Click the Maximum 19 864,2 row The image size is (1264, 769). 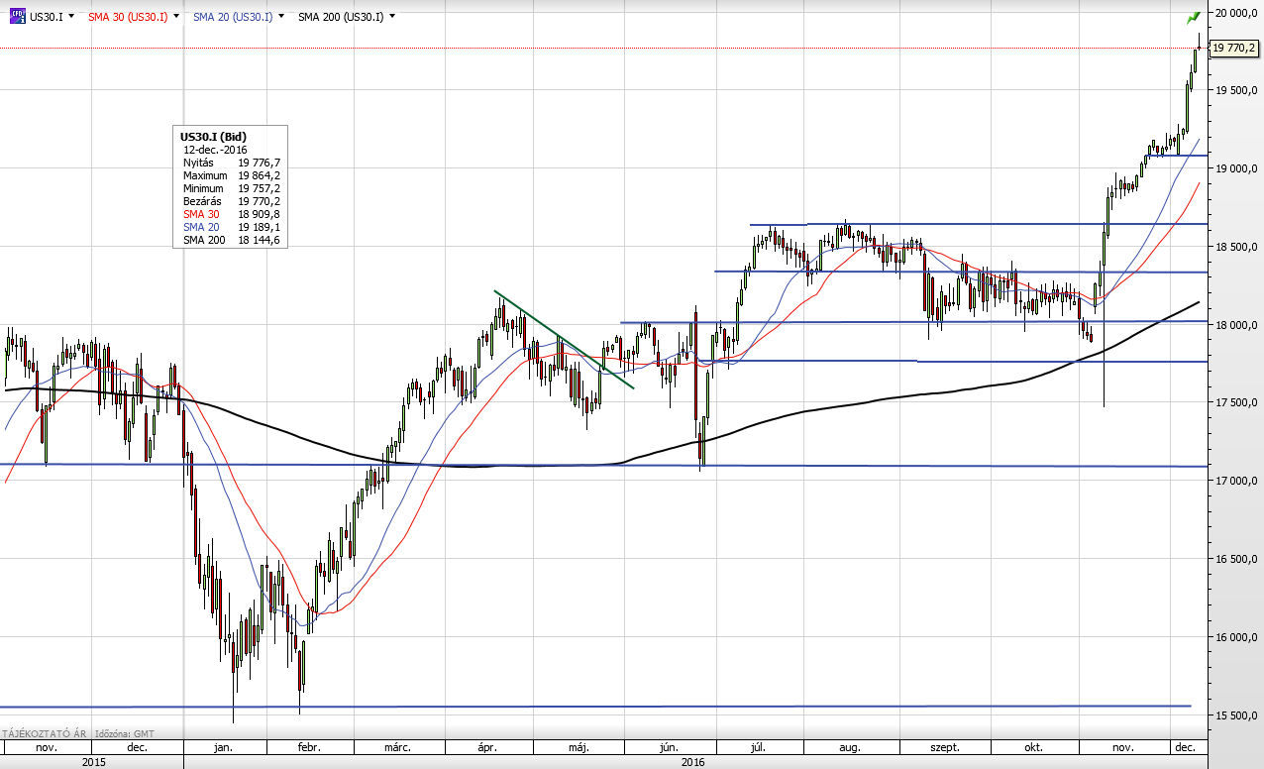[x=232, y=175]
